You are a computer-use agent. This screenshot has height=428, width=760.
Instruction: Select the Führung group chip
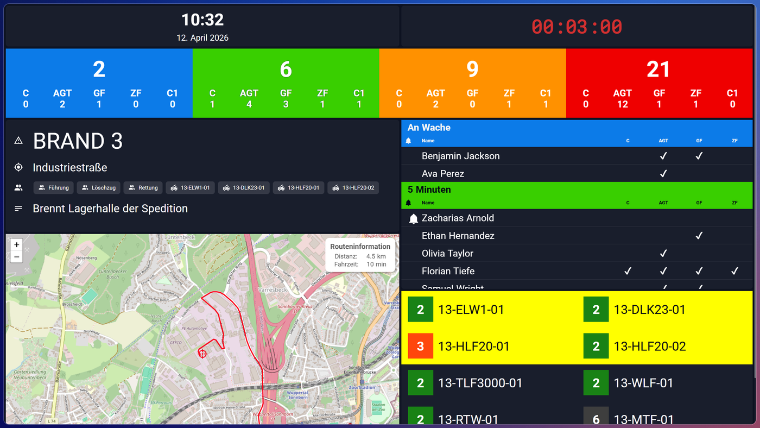54,188
